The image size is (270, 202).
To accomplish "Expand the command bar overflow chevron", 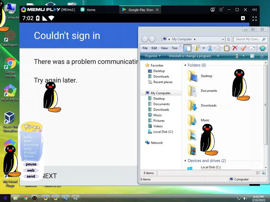I will click(218, 56).
